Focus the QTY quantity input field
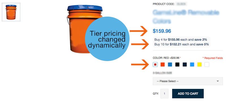The height and width of the screenshot is (108, 232). (x=164, y=94)
